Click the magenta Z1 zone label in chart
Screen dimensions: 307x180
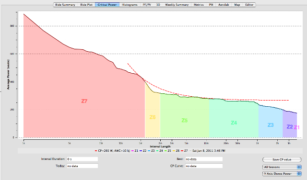click(296, 127)
